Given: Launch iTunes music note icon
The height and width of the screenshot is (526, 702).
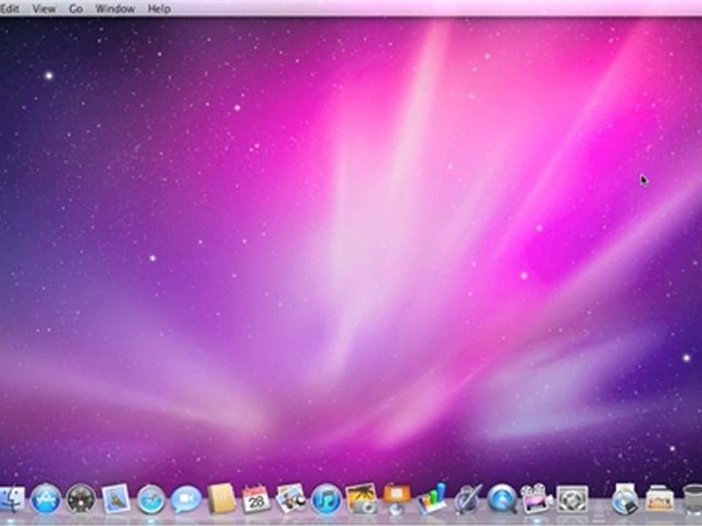Looking at the screenshot, I should pos(326,499).
